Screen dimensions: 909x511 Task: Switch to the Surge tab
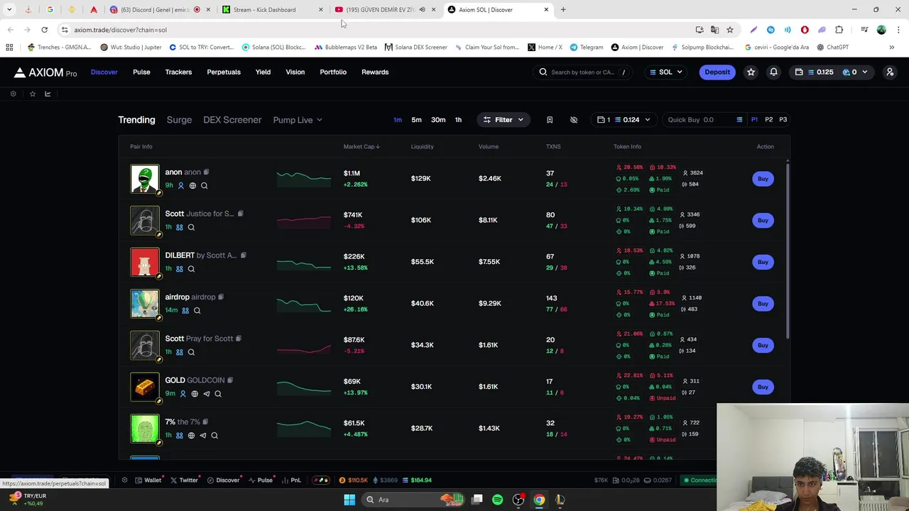tap(179, 120)
